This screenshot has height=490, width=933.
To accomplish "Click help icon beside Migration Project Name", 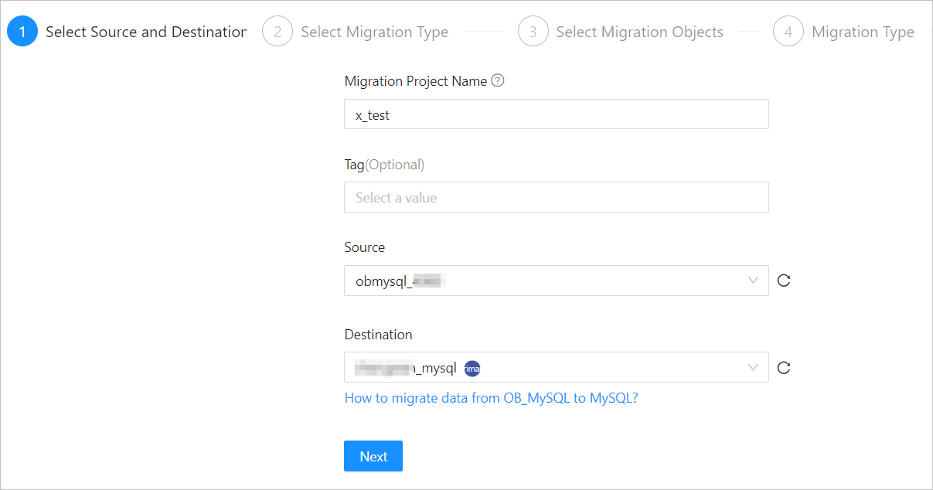I will [498, 80].
